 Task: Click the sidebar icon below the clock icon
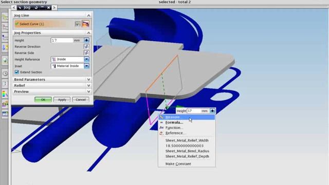click(5, 84)
